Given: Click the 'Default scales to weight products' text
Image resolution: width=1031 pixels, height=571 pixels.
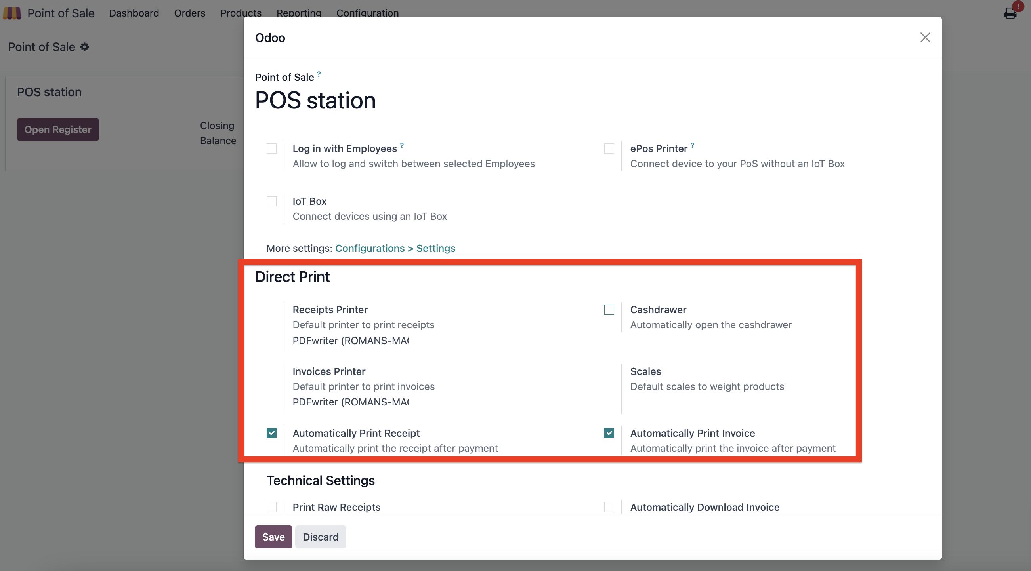Looking at the screenshot, I should 707,386.
